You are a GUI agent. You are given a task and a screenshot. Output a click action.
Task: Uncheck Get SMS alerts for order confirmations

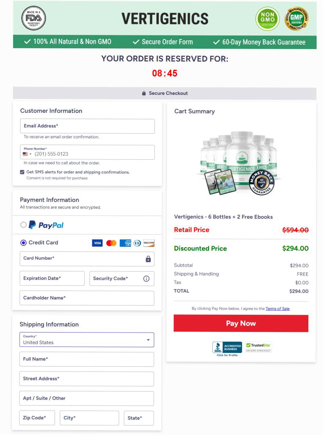(x=22, y=172)
